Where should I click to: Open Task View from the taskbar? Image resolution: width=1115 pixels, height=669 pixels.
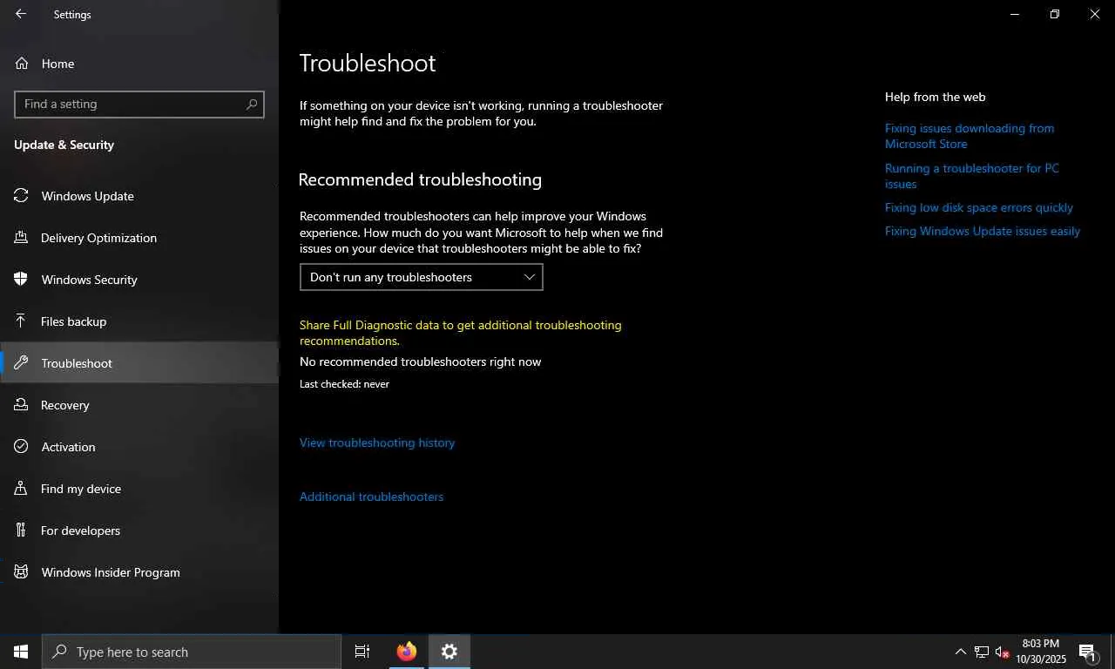click(x=362, y=652)
